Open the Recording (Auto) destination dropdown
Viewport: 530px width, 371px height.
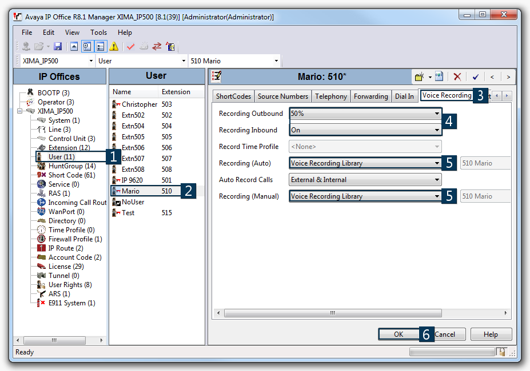tap(365, 163)
